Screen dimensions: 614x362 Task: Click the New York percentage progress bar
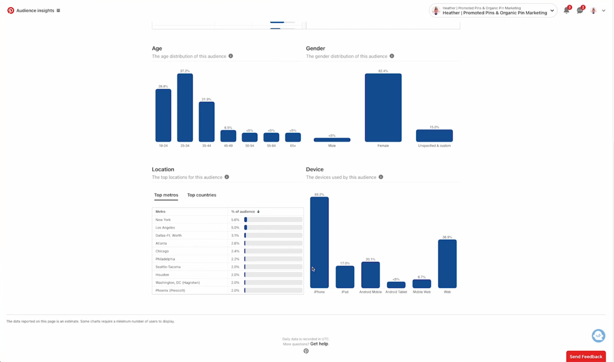click(273, 220)
